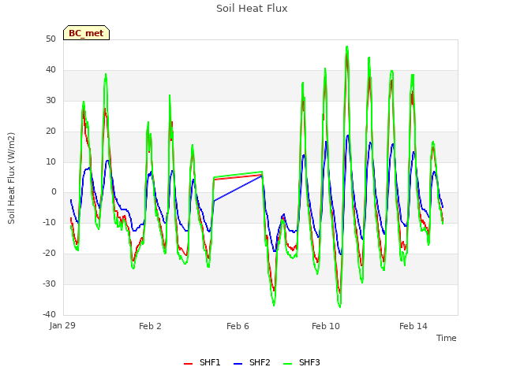Image resolution: width=505 pixels, height=378 pixels.
Task: Toggle the SHF2 series in the legend
Action: click(252, 362)
